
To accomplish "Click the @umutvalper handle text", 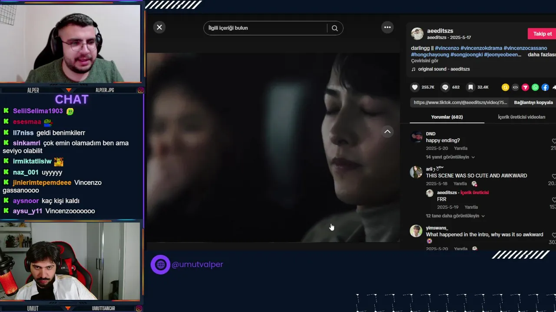I will pyautogui.click(x=197, y=264).
